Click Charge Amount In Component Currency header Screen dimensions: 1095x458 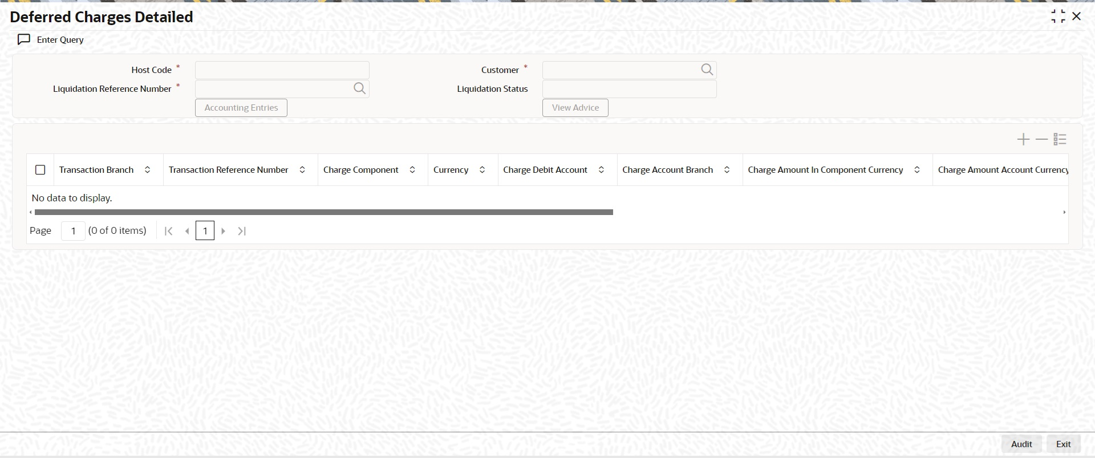[826, 170]
